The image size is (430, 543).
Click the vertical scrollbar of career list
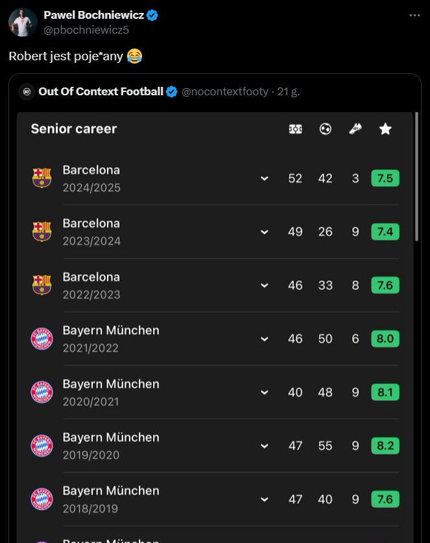417,177
